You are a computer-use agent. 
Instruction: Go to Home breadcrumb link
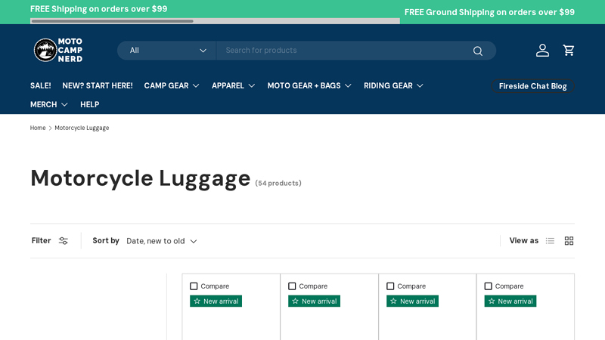pyautogui.click(x=38, y=128)
